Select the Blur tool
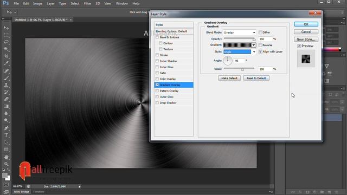Image resolution: width=347 pixels, height=195 pixels. (x=6, y=113)
